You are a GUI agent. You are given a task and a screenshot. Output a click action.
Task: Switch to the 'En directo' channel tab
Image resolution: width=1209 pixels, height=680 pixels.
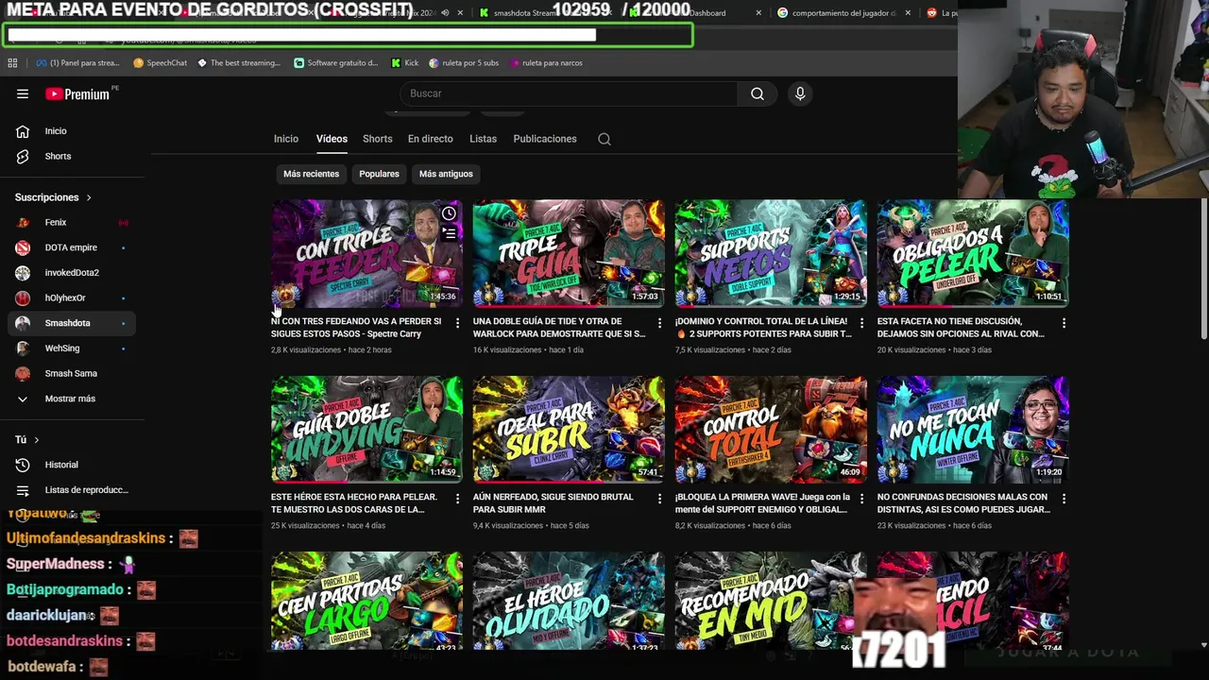click(x=430, y=139)
